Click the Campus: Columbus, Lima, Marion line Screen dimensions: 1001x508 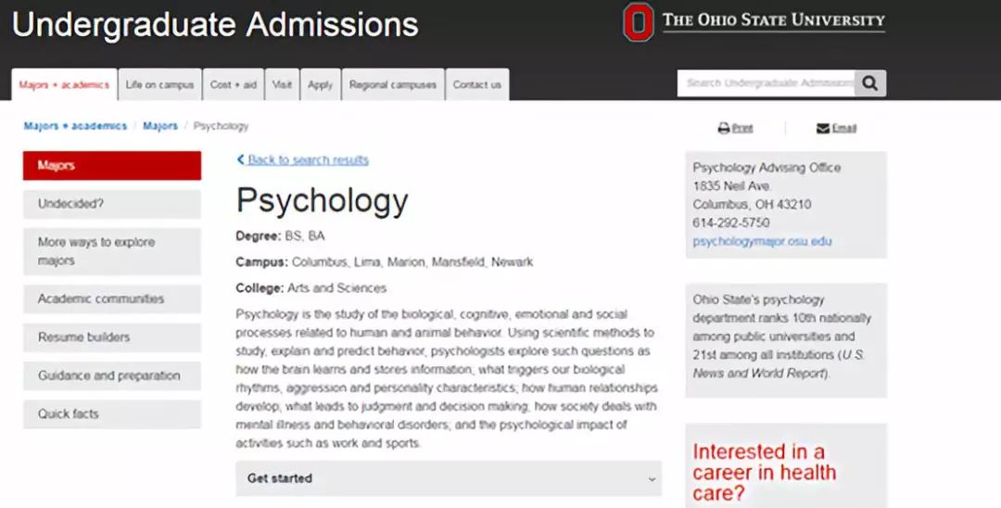pyautogui.click(x=385, y=262)
